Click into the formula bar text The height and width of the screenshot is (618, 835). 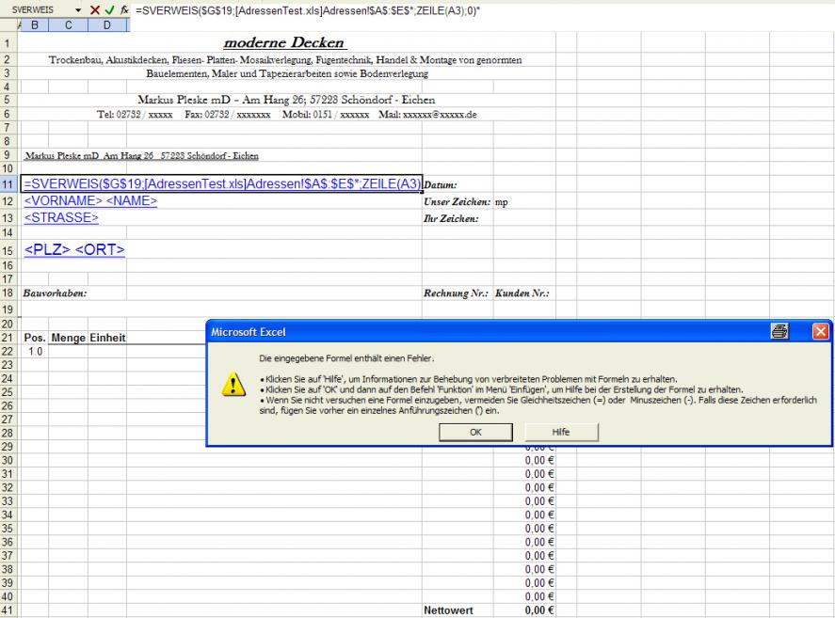[x=308, y=10]
